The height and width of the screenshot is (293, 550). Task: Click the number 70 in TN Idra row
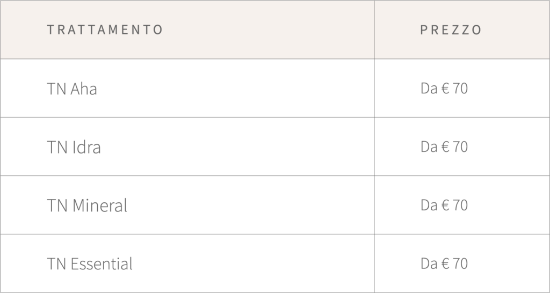[x=460, y=147]
